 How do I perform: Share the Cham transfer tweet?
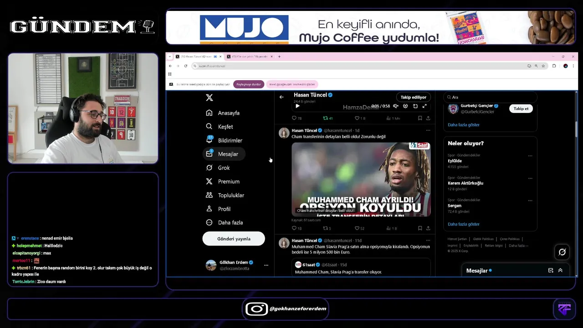pos(428,228)
